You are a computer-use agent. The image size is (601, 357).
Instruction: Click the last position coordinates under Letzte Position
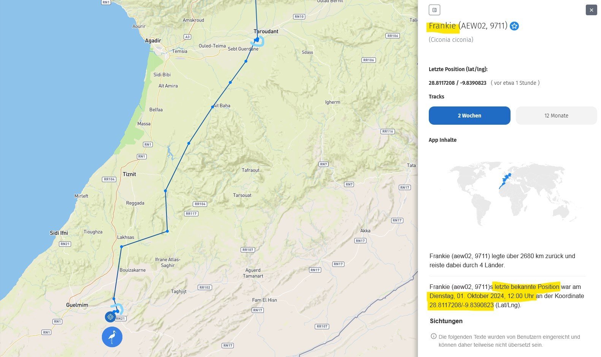[x=457, y=83]
